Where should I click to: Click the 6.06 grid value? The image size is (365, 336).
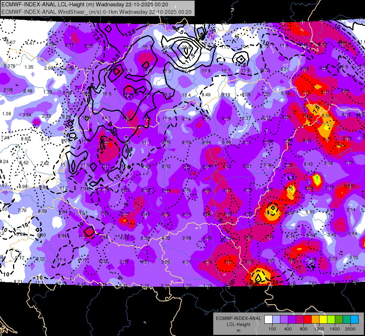coord(326,116)
